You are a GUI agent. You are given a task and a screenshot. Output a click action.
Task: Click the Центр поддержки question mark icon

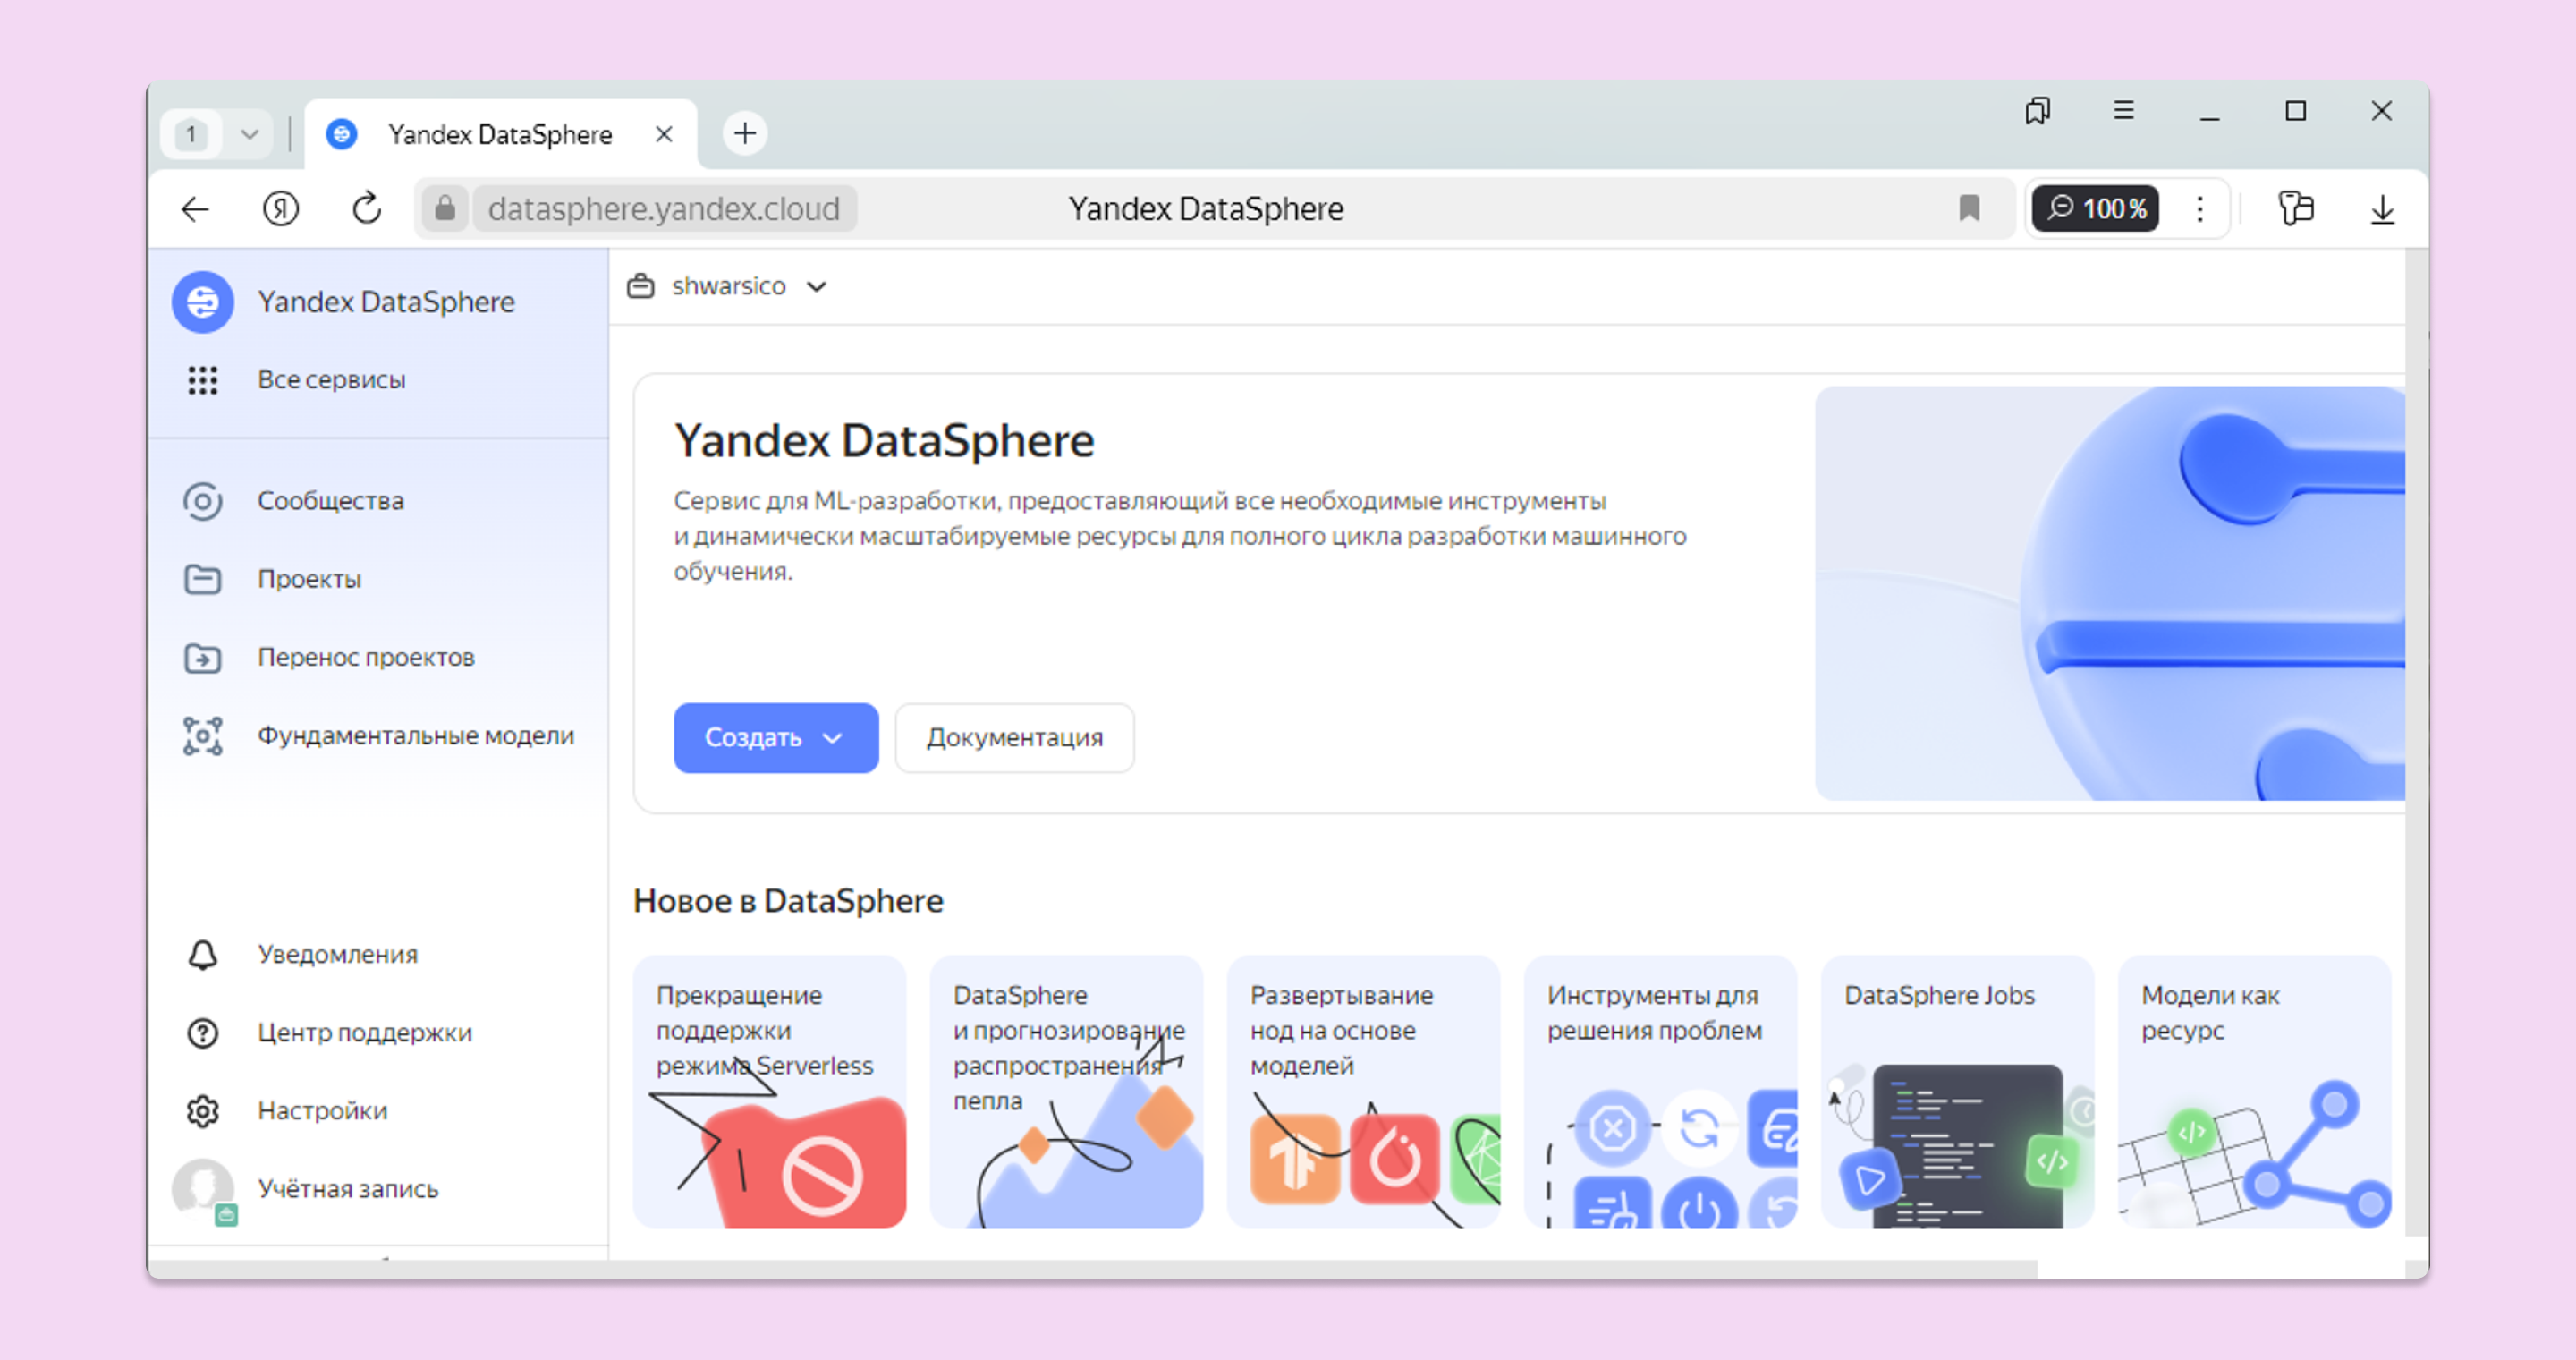tap(203, 1033)
